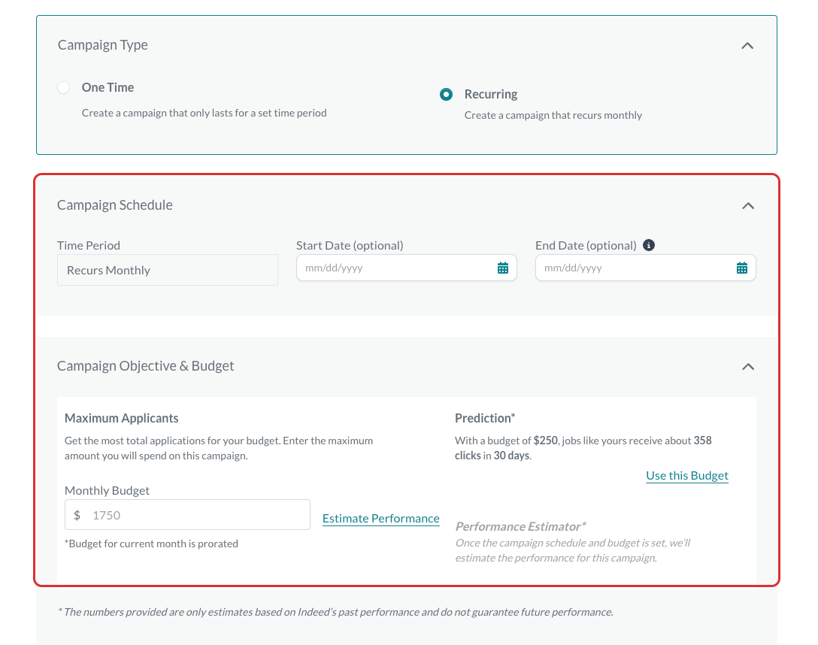Screen dimensions: 818x645
Task: Click the dollar sign in budget field
Action: [x=77, y=515]
